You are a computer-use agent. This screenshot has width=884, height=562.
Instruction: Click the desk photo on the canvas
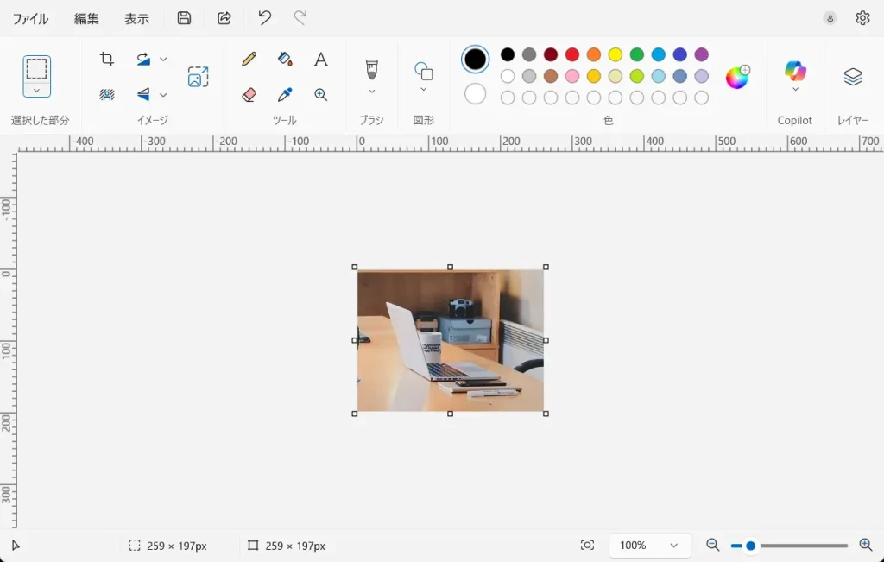[451, 340]
